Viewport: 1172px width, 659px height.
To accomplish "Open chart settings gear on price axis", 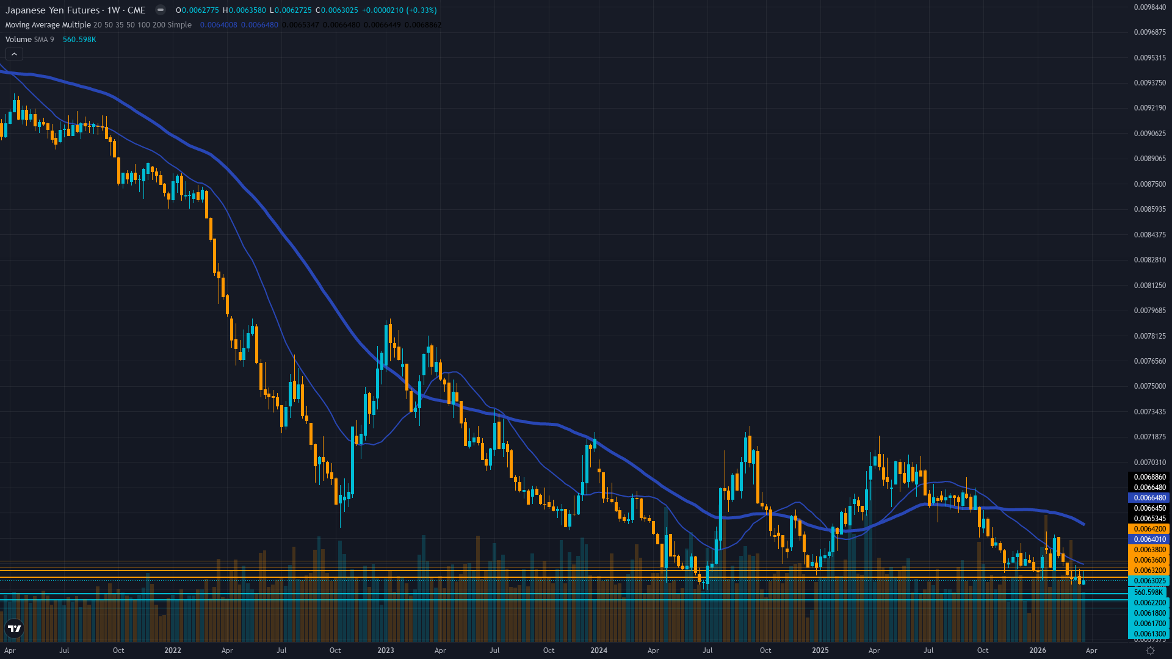I will pos(1150,650).
